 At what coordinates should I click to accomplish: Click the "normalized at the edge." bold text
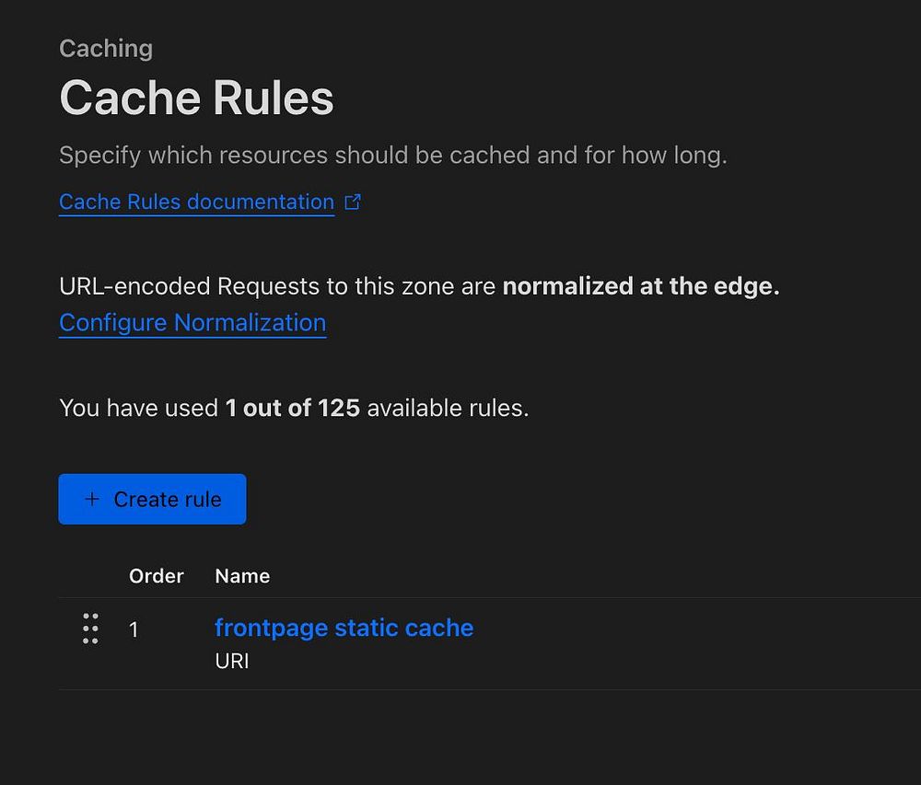point(641,286)
